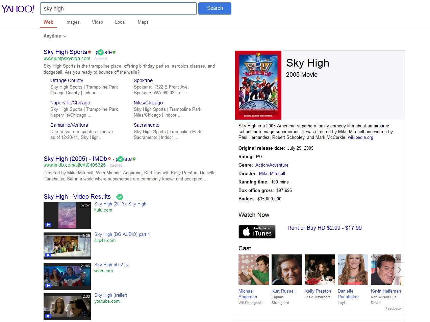Click the Yahoo logo
Screen dimensions: 430x322
[18, 9]
